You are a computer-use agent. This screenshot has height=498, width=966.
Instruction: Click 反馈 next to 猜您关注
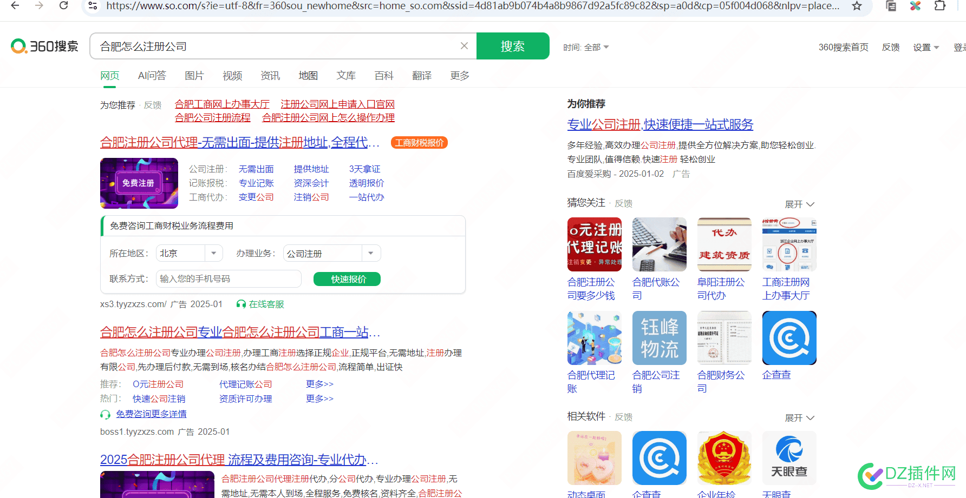624,204
